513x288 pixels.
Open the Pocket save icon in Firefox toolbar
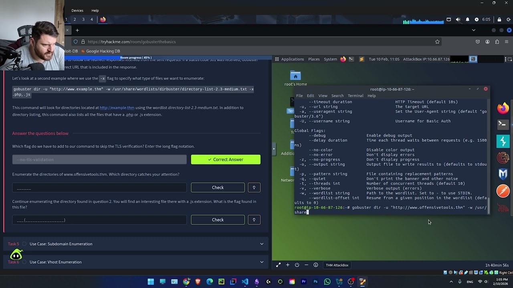click(x=478, y=42)
